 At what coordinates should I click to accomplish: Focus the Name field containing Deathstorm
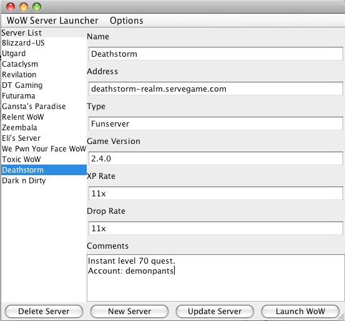tap(216, 54)
